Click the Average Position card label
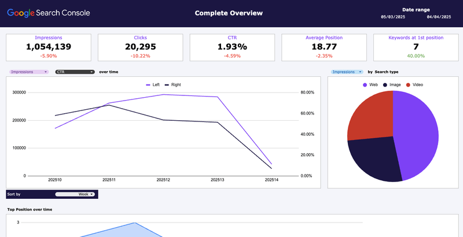This screenshot has height=237, width=463. pos(324,38)
